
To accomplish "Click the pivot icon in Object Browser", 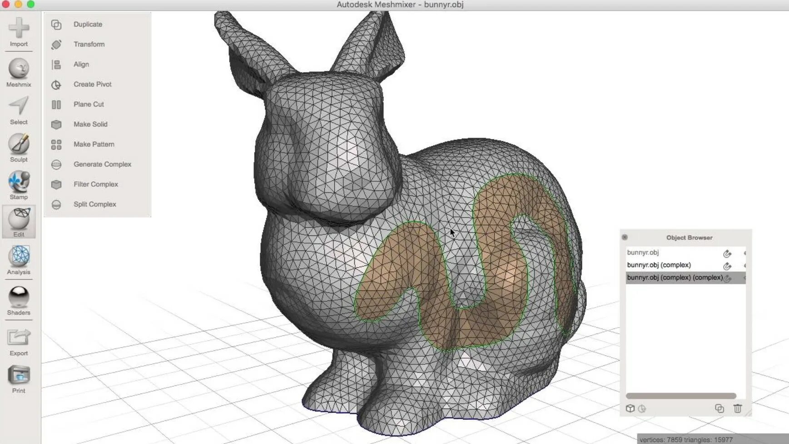I will (x=642, y=409).
